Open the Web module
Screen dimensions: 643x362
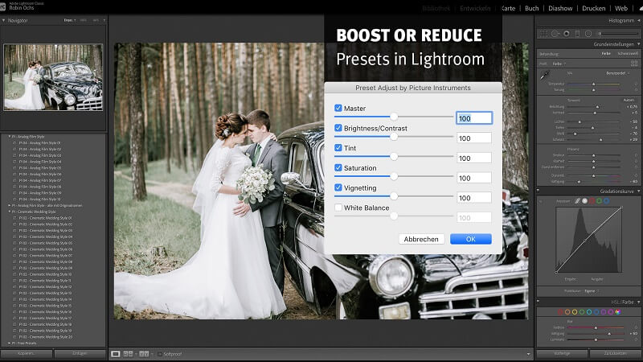point(621,8)
